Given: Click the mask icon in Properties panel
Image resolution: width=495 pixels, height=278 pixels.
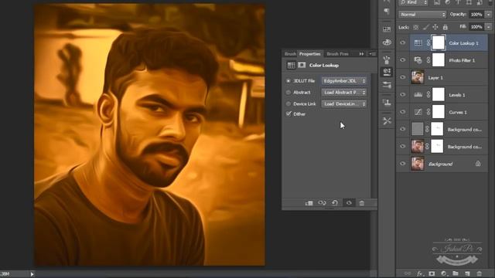Looking at the screenshot, I should click(302, 65).
